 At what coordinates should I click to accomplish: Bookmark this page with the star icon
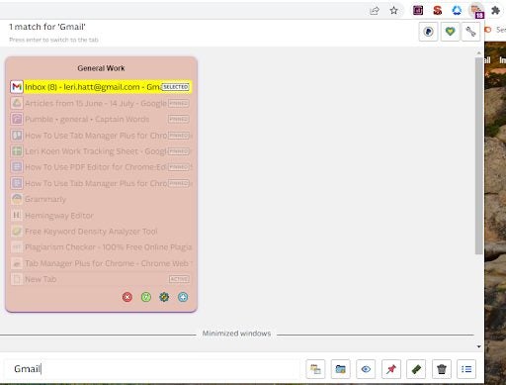click(x=393, y=11)
